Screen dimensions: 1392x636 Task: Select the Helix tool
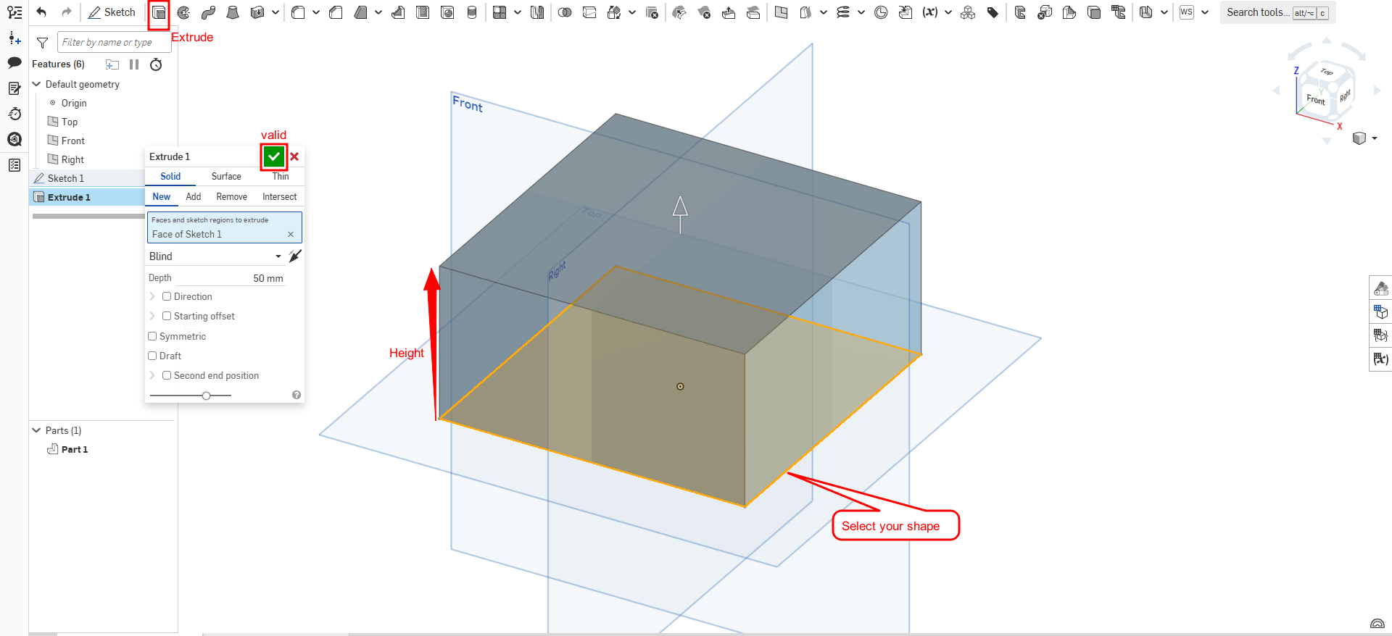tap(843, 12)
